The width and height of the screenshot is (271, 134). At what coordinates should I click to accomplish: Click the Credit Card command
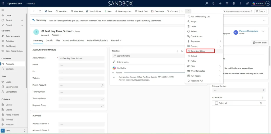[141, 11]
